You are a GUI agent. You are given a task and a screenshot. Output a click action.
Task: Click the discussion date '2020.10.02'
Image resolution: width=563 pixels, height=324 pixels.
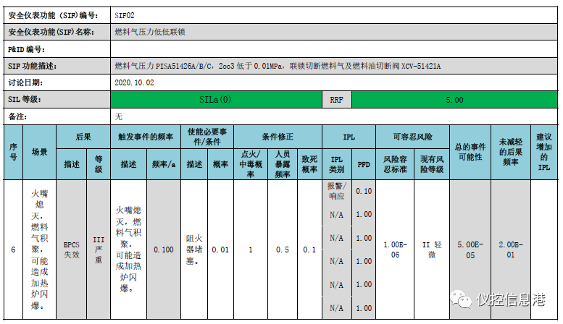point(134,82)
